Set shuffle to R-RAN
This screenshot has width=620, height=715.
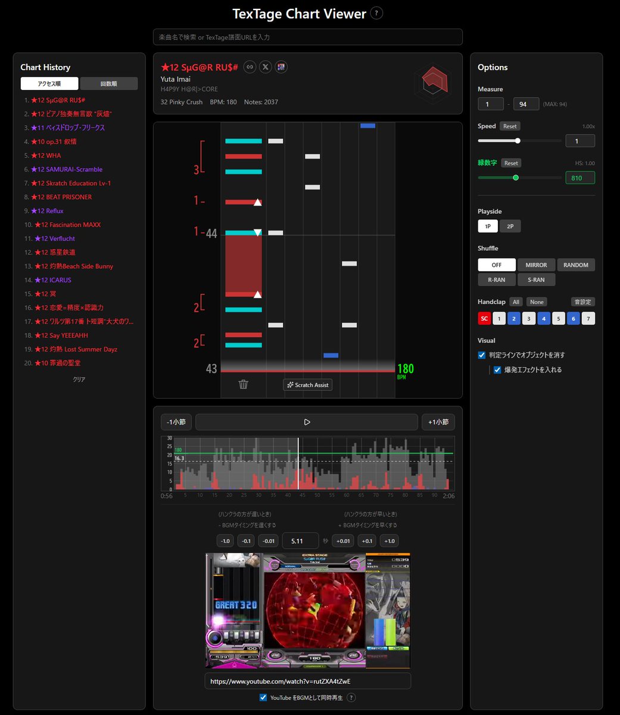pyautogui.click(x=496, y=279)
